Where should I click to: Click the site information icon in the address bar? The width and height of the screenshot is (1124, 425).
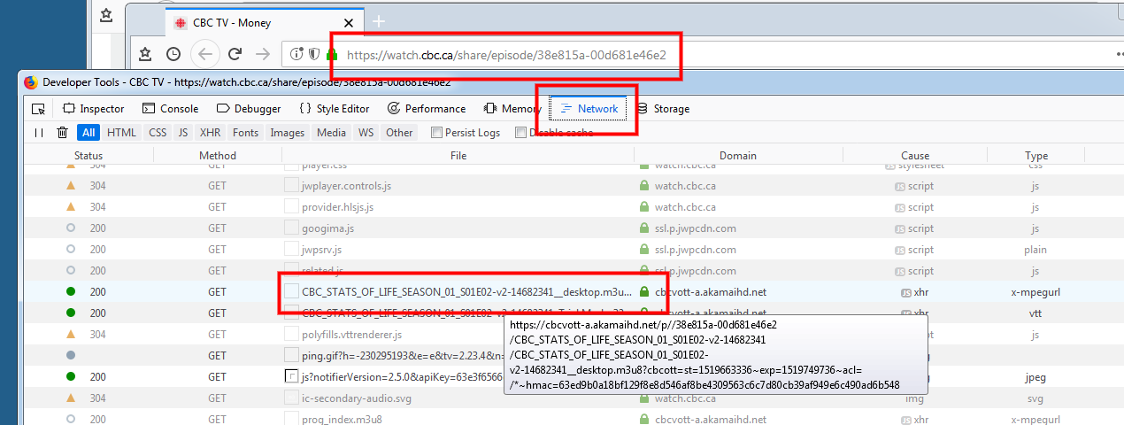coord(296,54)
